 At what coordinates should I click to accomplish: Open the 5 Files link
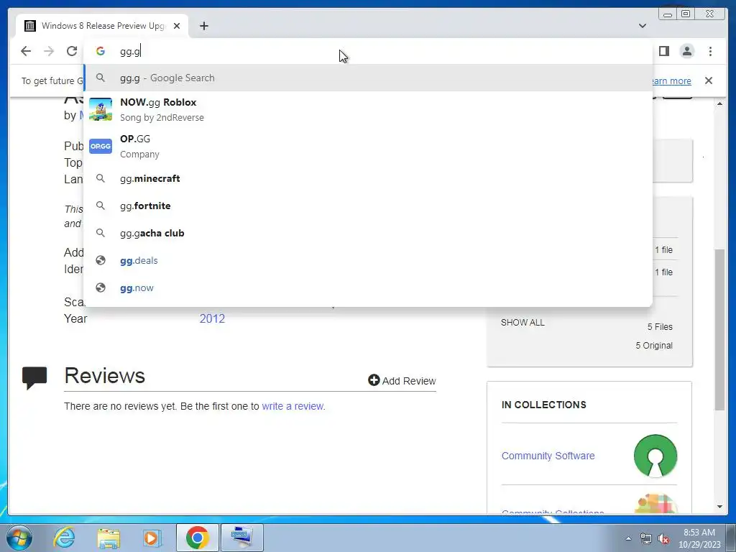point(660,327)
